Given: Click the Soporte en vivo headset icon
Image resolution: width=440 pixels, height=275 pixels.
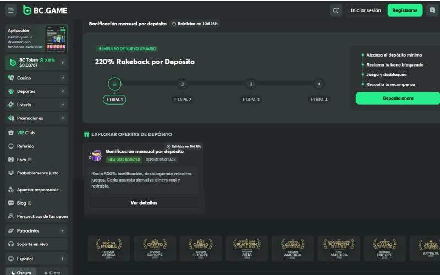Looking at the screenshot, I should [x=11, y=244].
